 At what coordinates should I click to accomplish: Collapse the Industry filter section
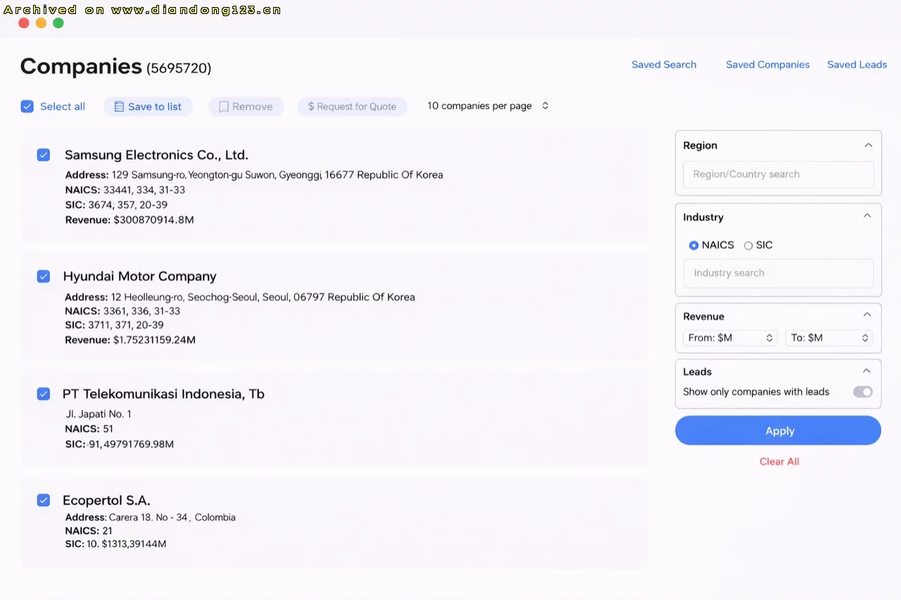[x=867, y=216]
